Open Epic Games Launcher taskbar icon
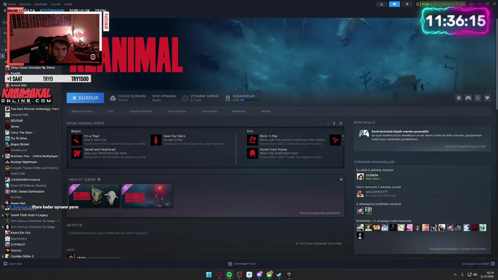 (289, 275)
